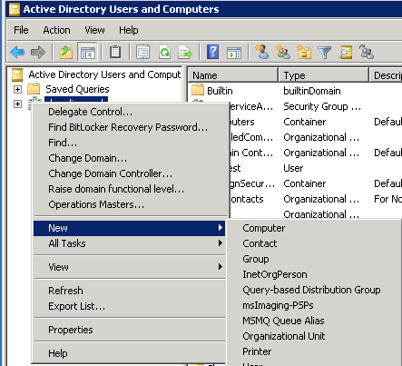Image resolution: width=402 pixels, height=366 pixels.
Task: Open the Help menu in menu bar
Action: point(129,30)
